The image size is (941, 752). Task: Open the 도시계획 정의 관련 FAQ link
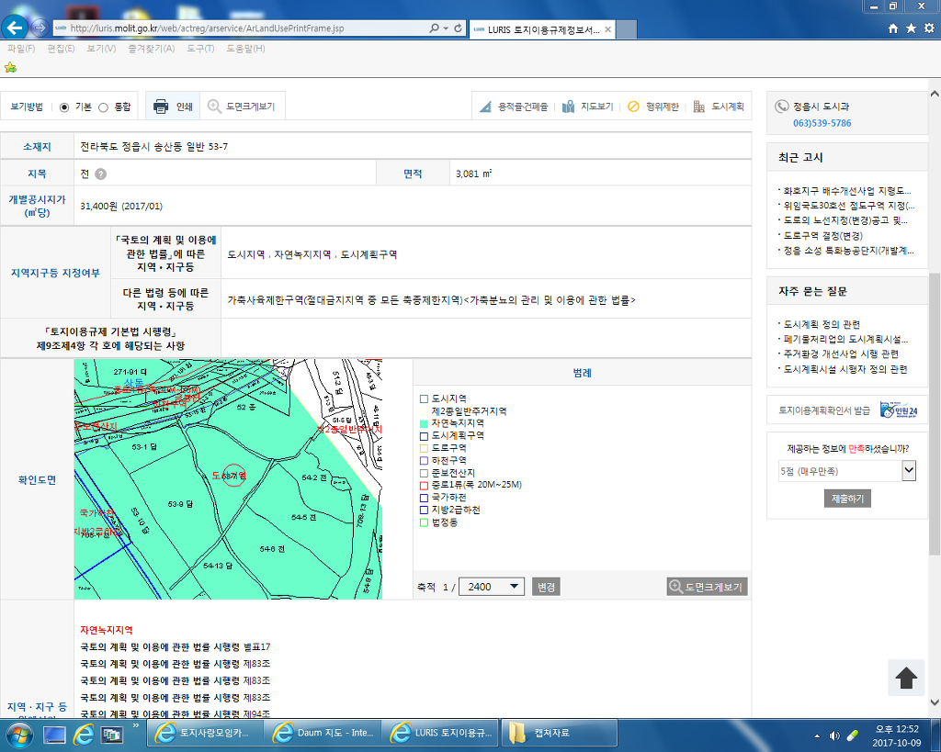tap(822, 324)
